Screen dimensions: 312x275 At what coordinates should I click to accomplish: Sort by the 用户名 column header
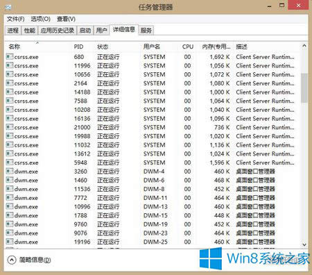(159, 47)
